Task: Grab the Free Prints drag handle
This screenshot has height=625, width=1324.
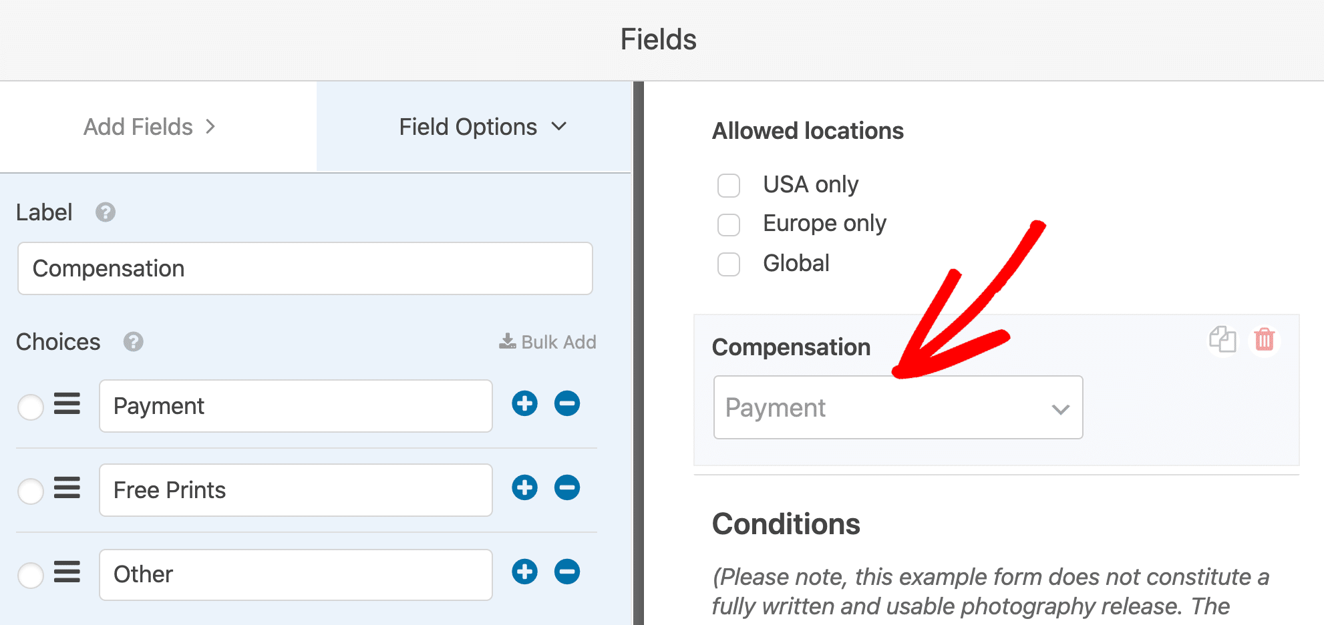Action: (x=67, y=487)
